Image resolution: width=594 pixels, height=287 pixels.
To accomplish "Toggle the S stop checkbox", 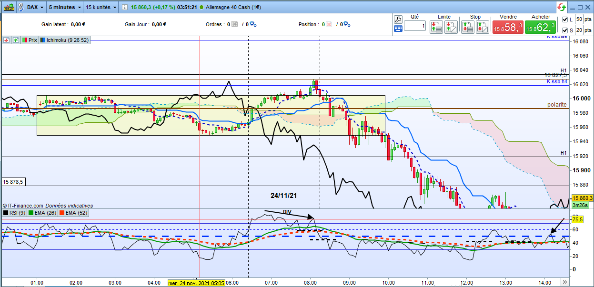I will click(565, 30).
